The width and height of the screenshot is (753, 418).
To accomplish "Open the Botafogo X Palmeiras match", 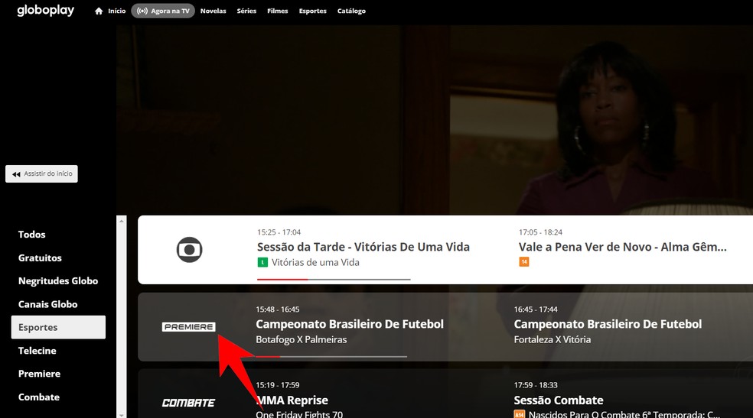I will (x=301, y=339).
